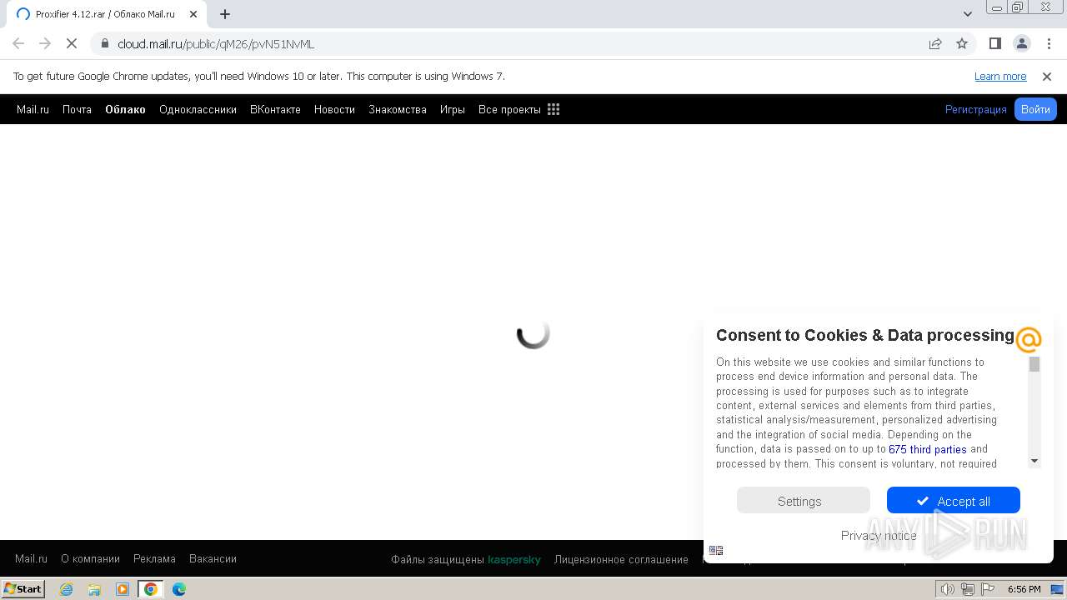
Task: Stop page loading in Chrome toolbar
Action: coord(72,43)
